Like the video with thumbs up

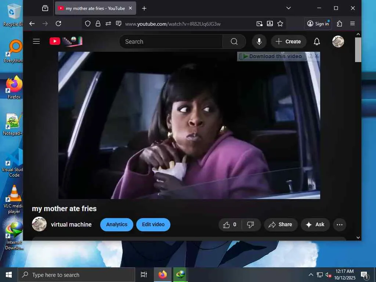(x=230, y=225)
